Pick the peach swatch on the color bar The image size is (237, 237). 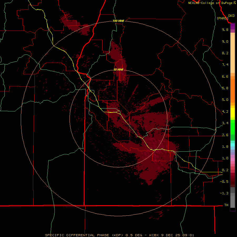coord(233,55)
